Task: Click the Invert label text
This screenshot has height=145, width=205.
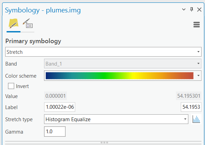Action: (x=22, y=86)
